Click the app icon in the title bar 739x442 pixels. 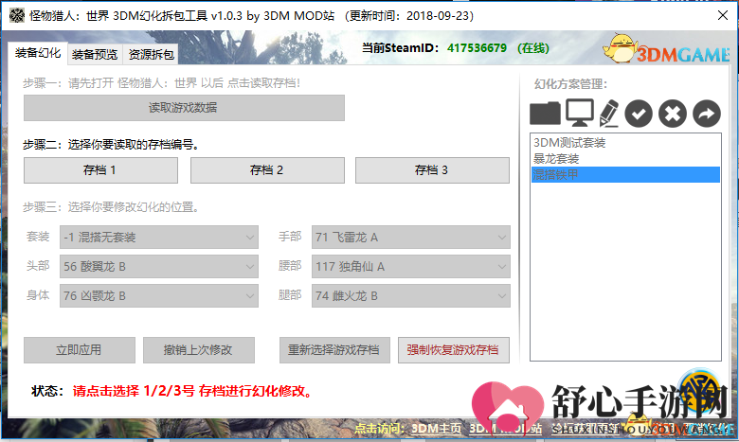click(x=16, y=15)
